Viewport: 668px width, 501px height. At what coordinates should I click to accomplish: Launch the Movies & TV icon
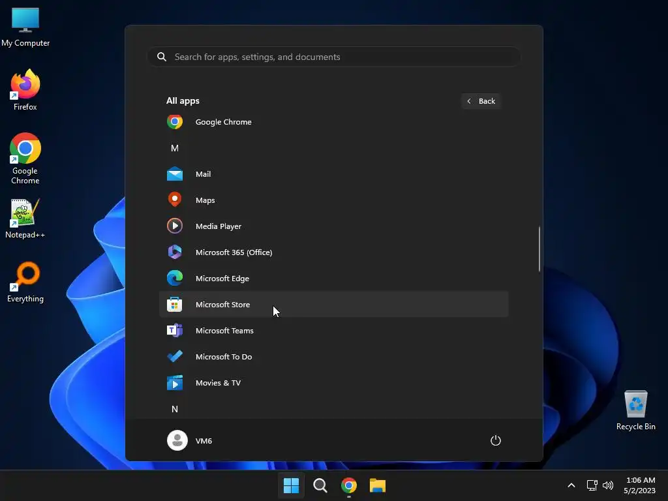[175, 382]
